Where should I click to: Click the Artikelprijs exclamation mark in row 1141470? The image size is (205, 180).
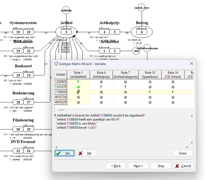click(101, 87)
